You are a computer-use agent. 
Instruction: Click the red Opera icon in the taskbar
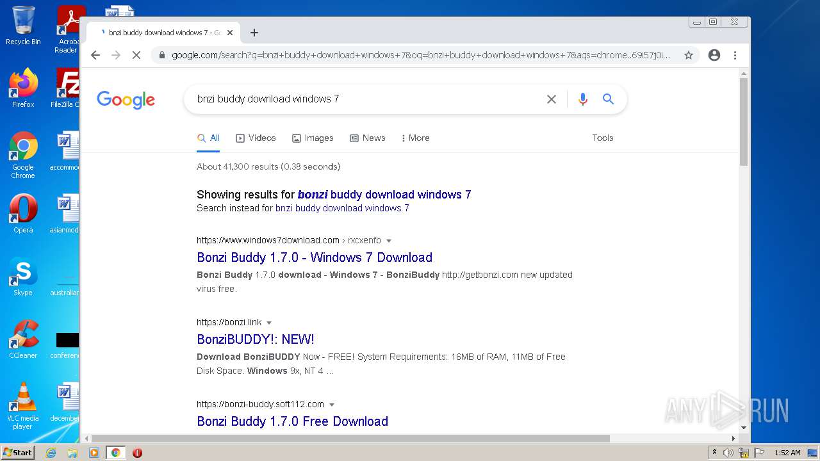[137, 453]
